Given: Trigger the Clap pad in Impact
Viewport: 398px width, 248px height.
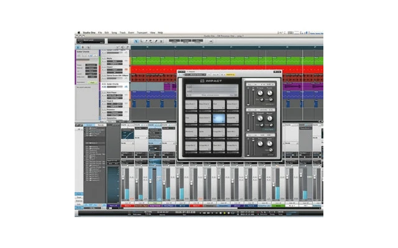Looking at the screenshot, I should click(x=191, y=118).
